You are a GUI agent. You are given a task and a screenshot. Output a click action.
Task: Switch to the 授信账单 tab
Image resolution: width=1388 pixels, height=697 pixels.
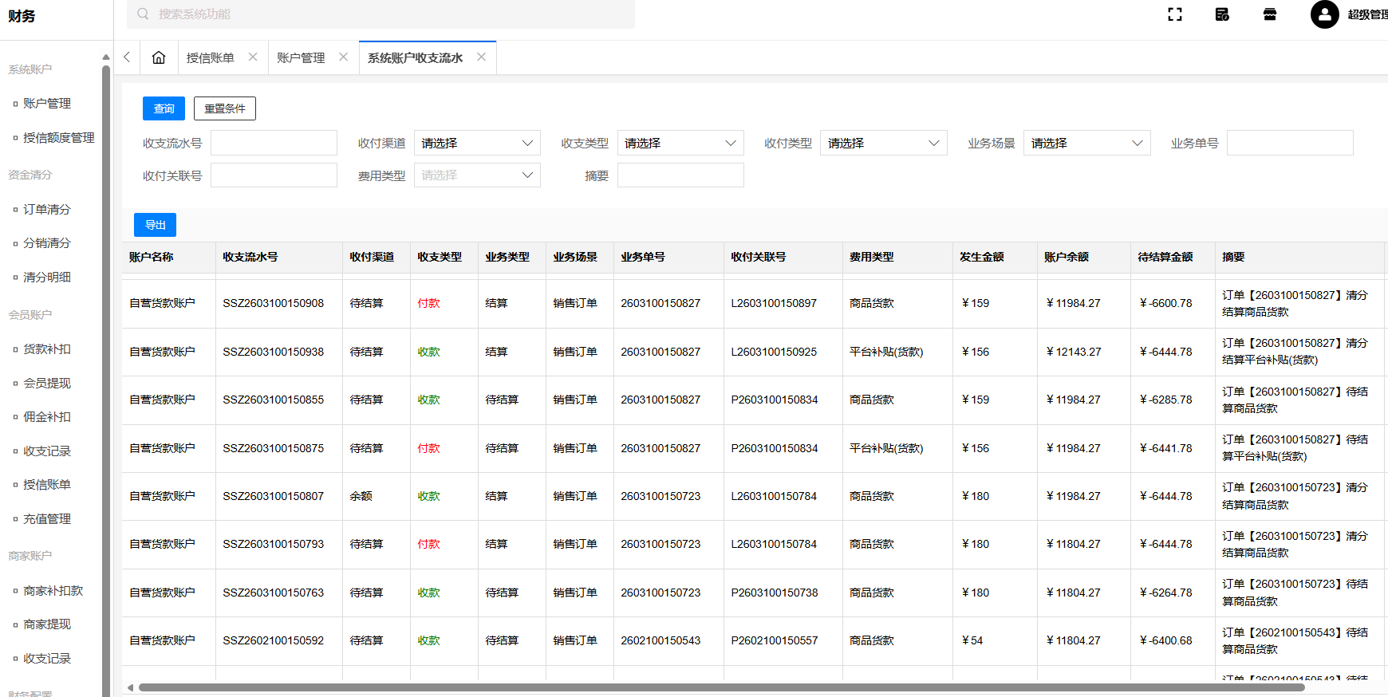point(211,57)
